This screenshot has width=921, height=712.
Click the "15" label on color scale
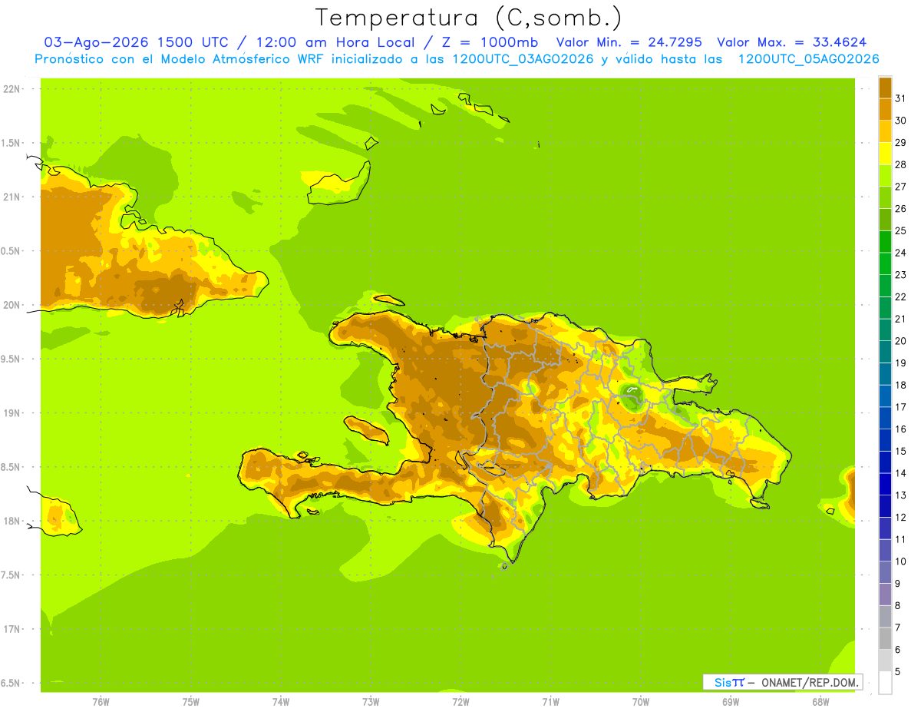point(900,451)
